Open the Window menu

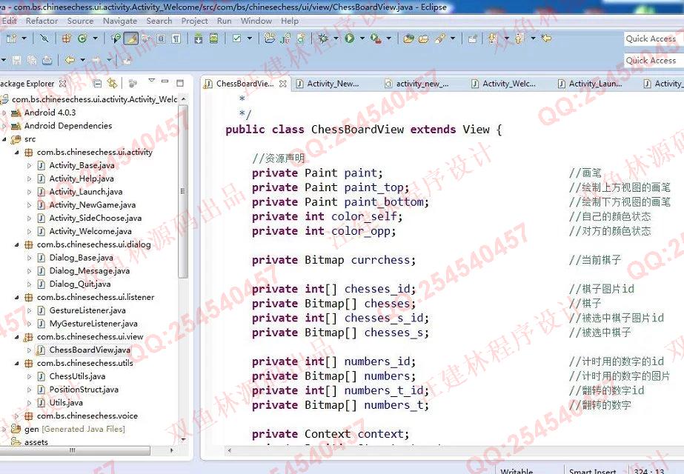tap(256, 21)
